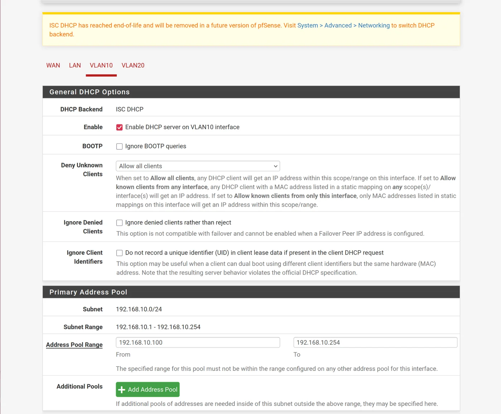Enable ignoring unique identifiers in lease data

pyautogui.click(x=119, y=253)
